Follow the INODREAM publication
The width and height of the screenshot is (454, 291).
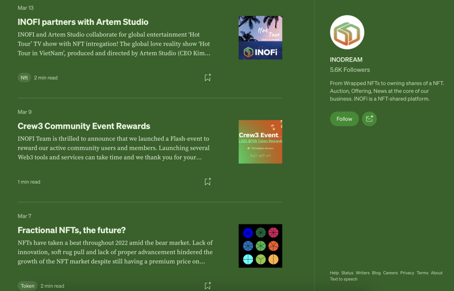pyautogui.click(x=344, y=119)
